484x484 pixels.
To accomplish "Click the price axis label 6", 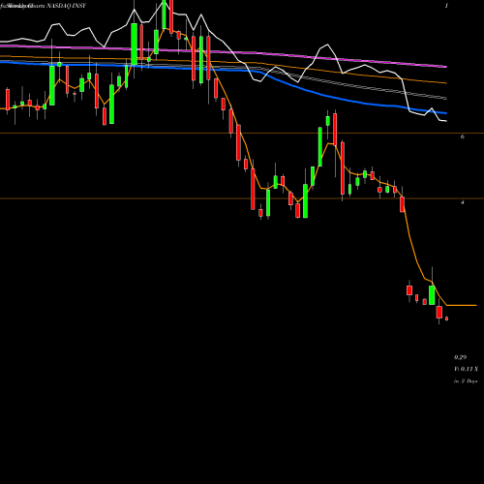I will pyautogui.click(x=463, y=136).
